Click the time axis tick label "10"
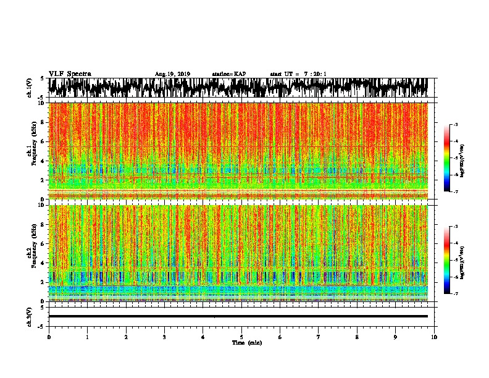Viewport: 489px width, 378px height. (434, 337)
